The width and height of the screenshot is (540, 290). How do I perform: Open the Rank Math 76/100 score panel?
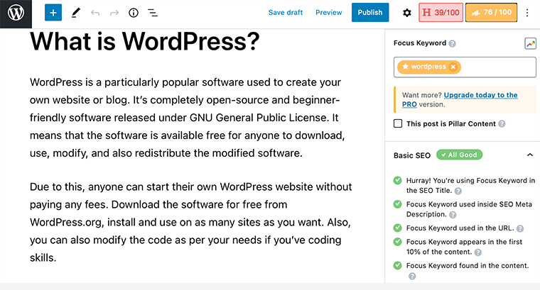click(x=491, y=13)
